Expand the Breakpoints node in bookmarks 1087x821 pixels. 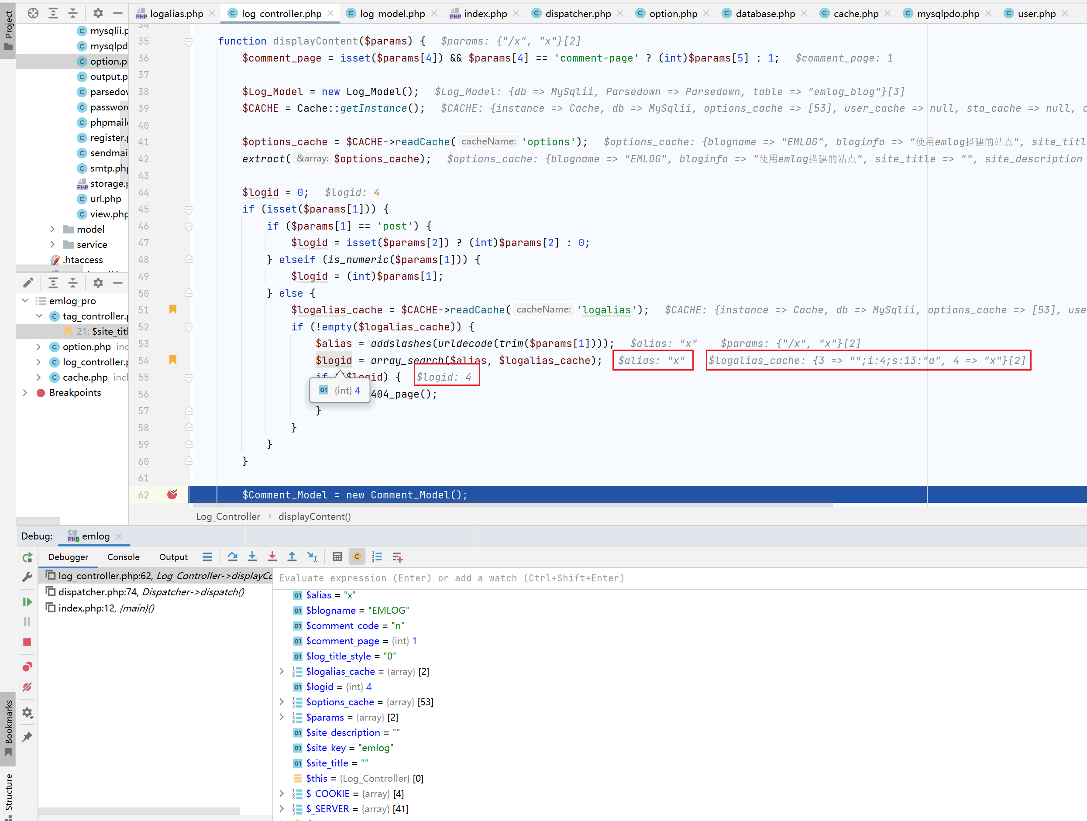point(25,392)
